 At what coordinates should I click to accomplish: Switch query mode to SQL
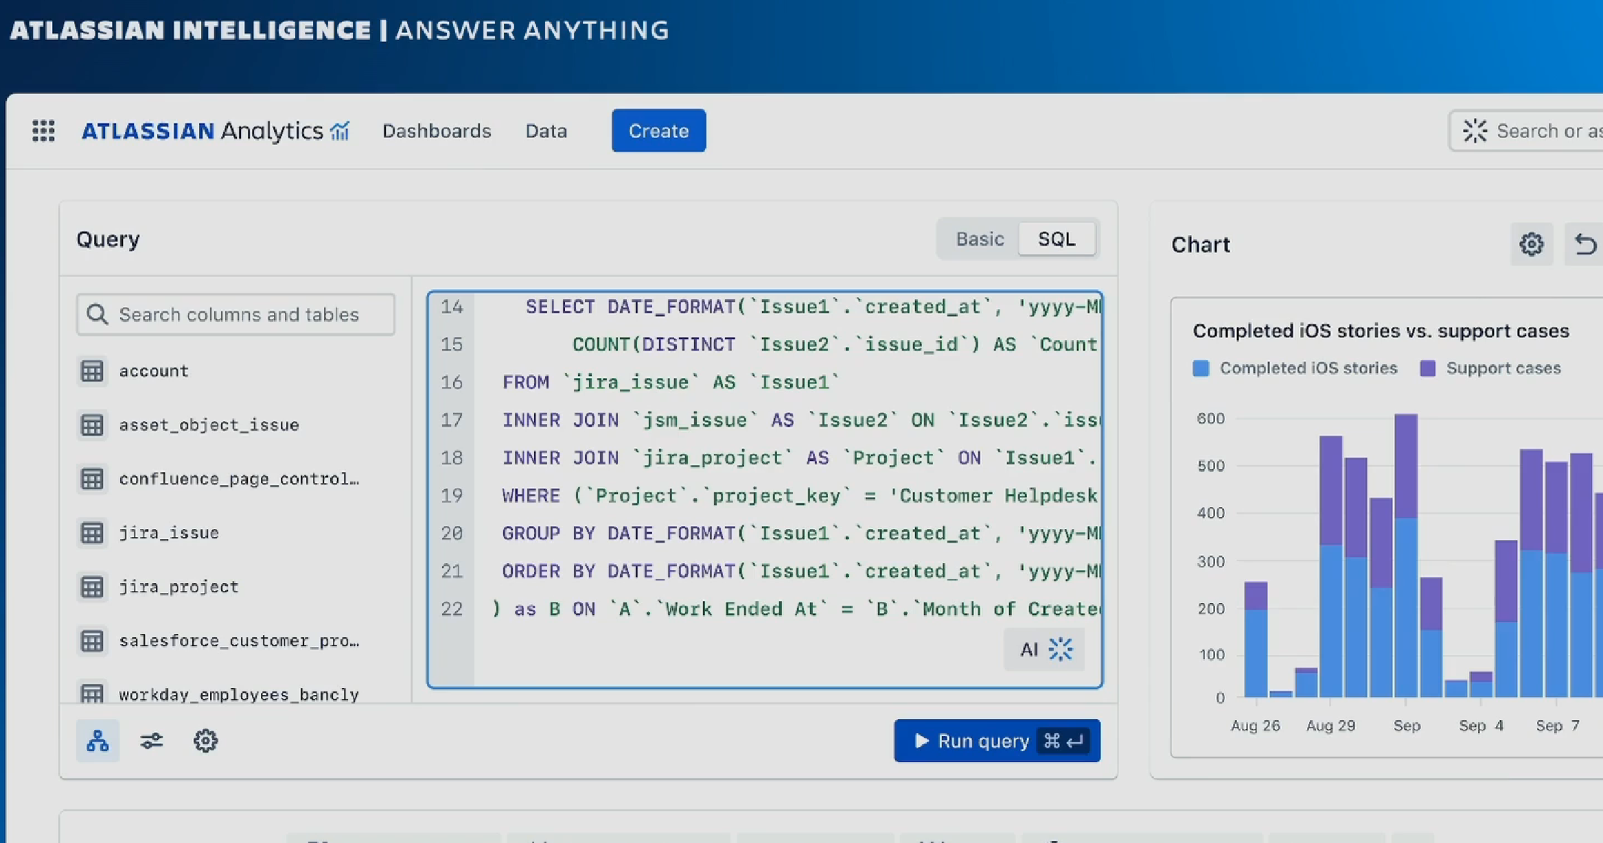pyautogui.click(x=1057, y=239)
